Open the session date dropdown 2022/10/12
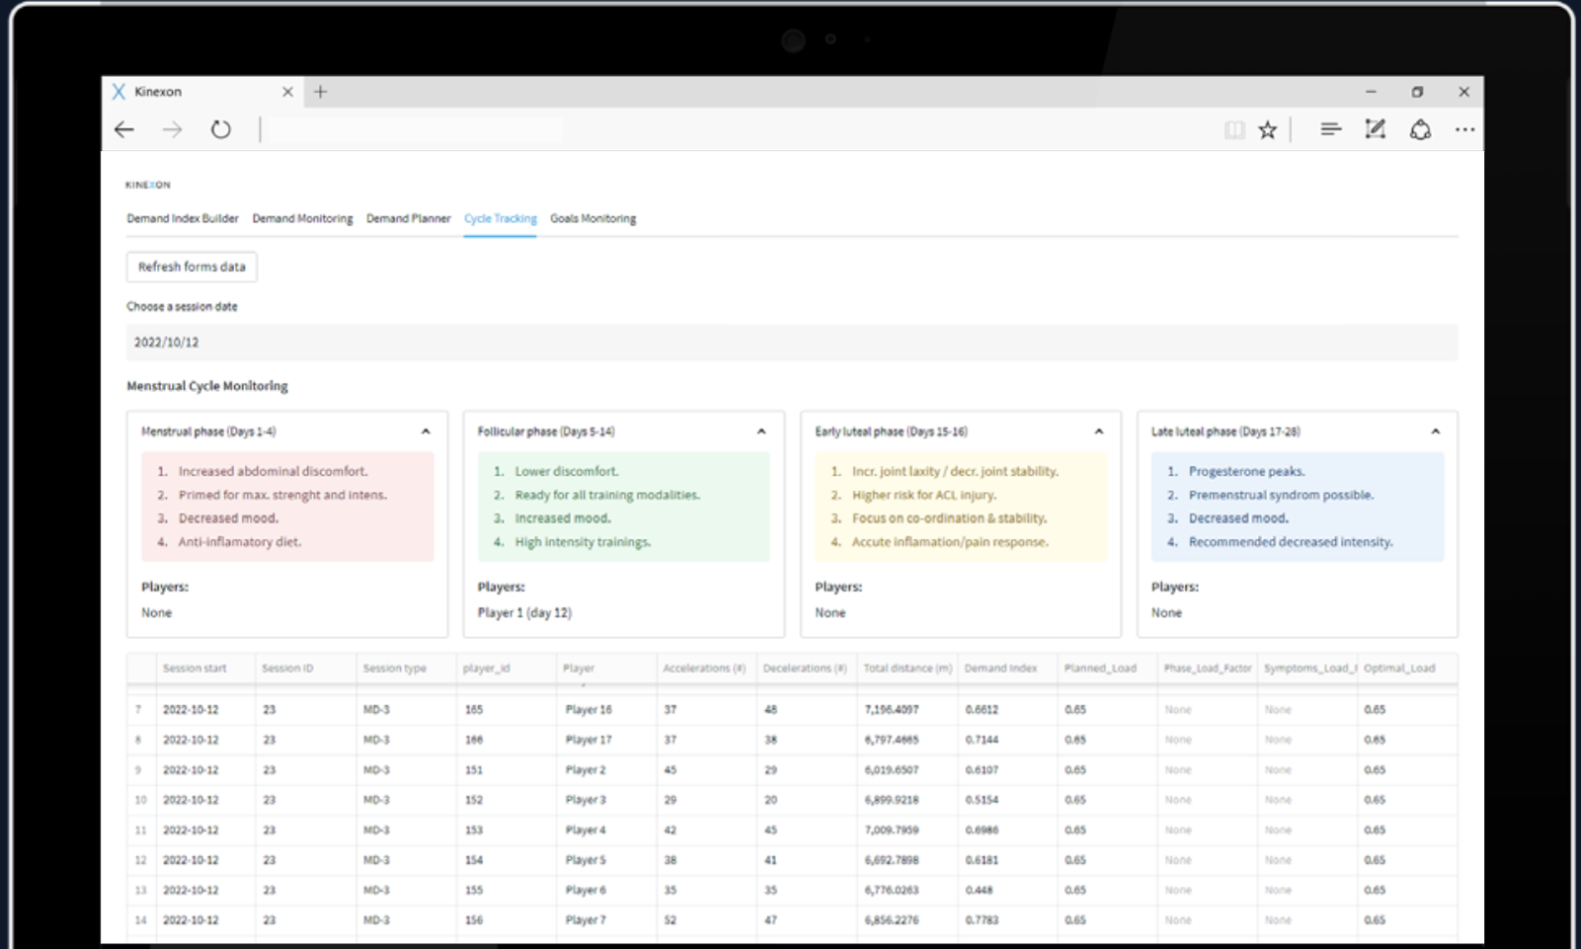This screenshot has height=949, width=1581. pyautogui.click(x=791, y=342)
